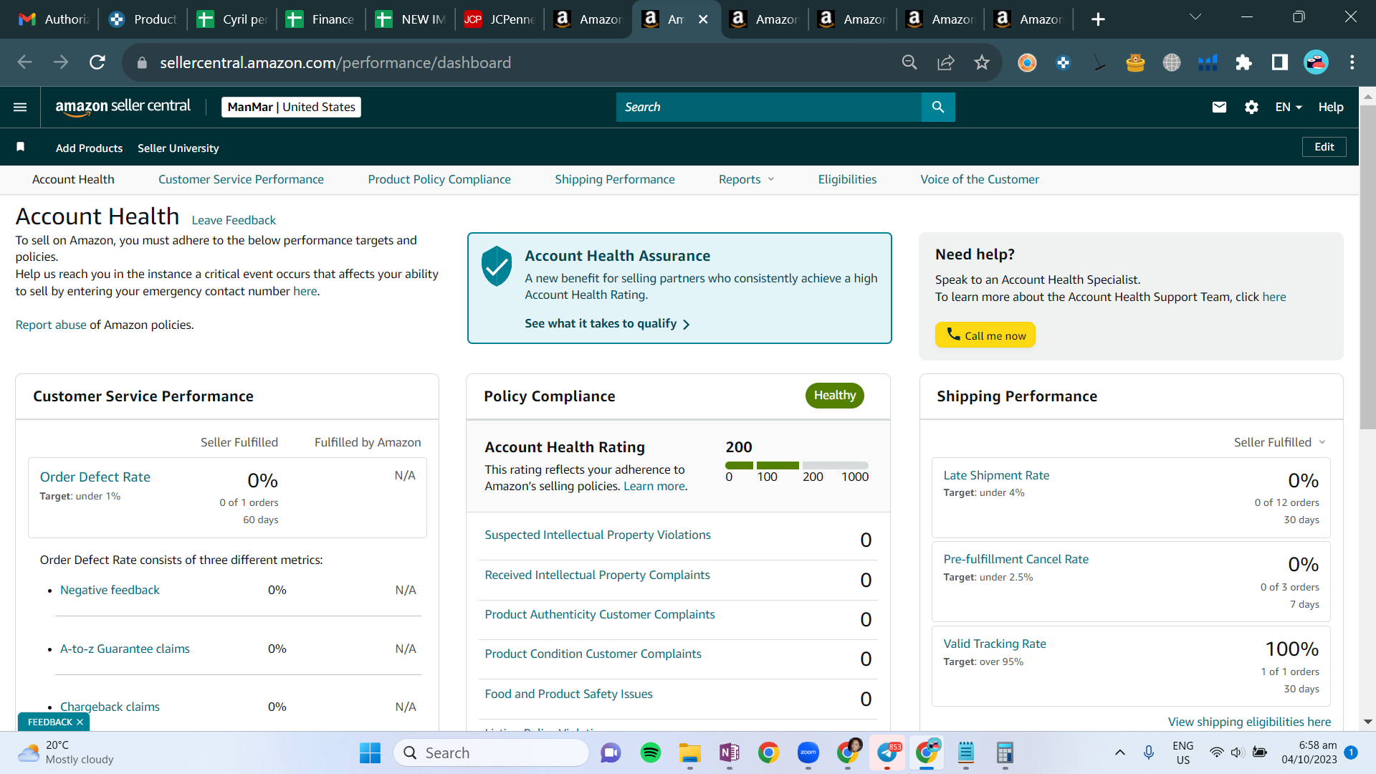Open the Chrome profile avatar

tap(1317, 63)
